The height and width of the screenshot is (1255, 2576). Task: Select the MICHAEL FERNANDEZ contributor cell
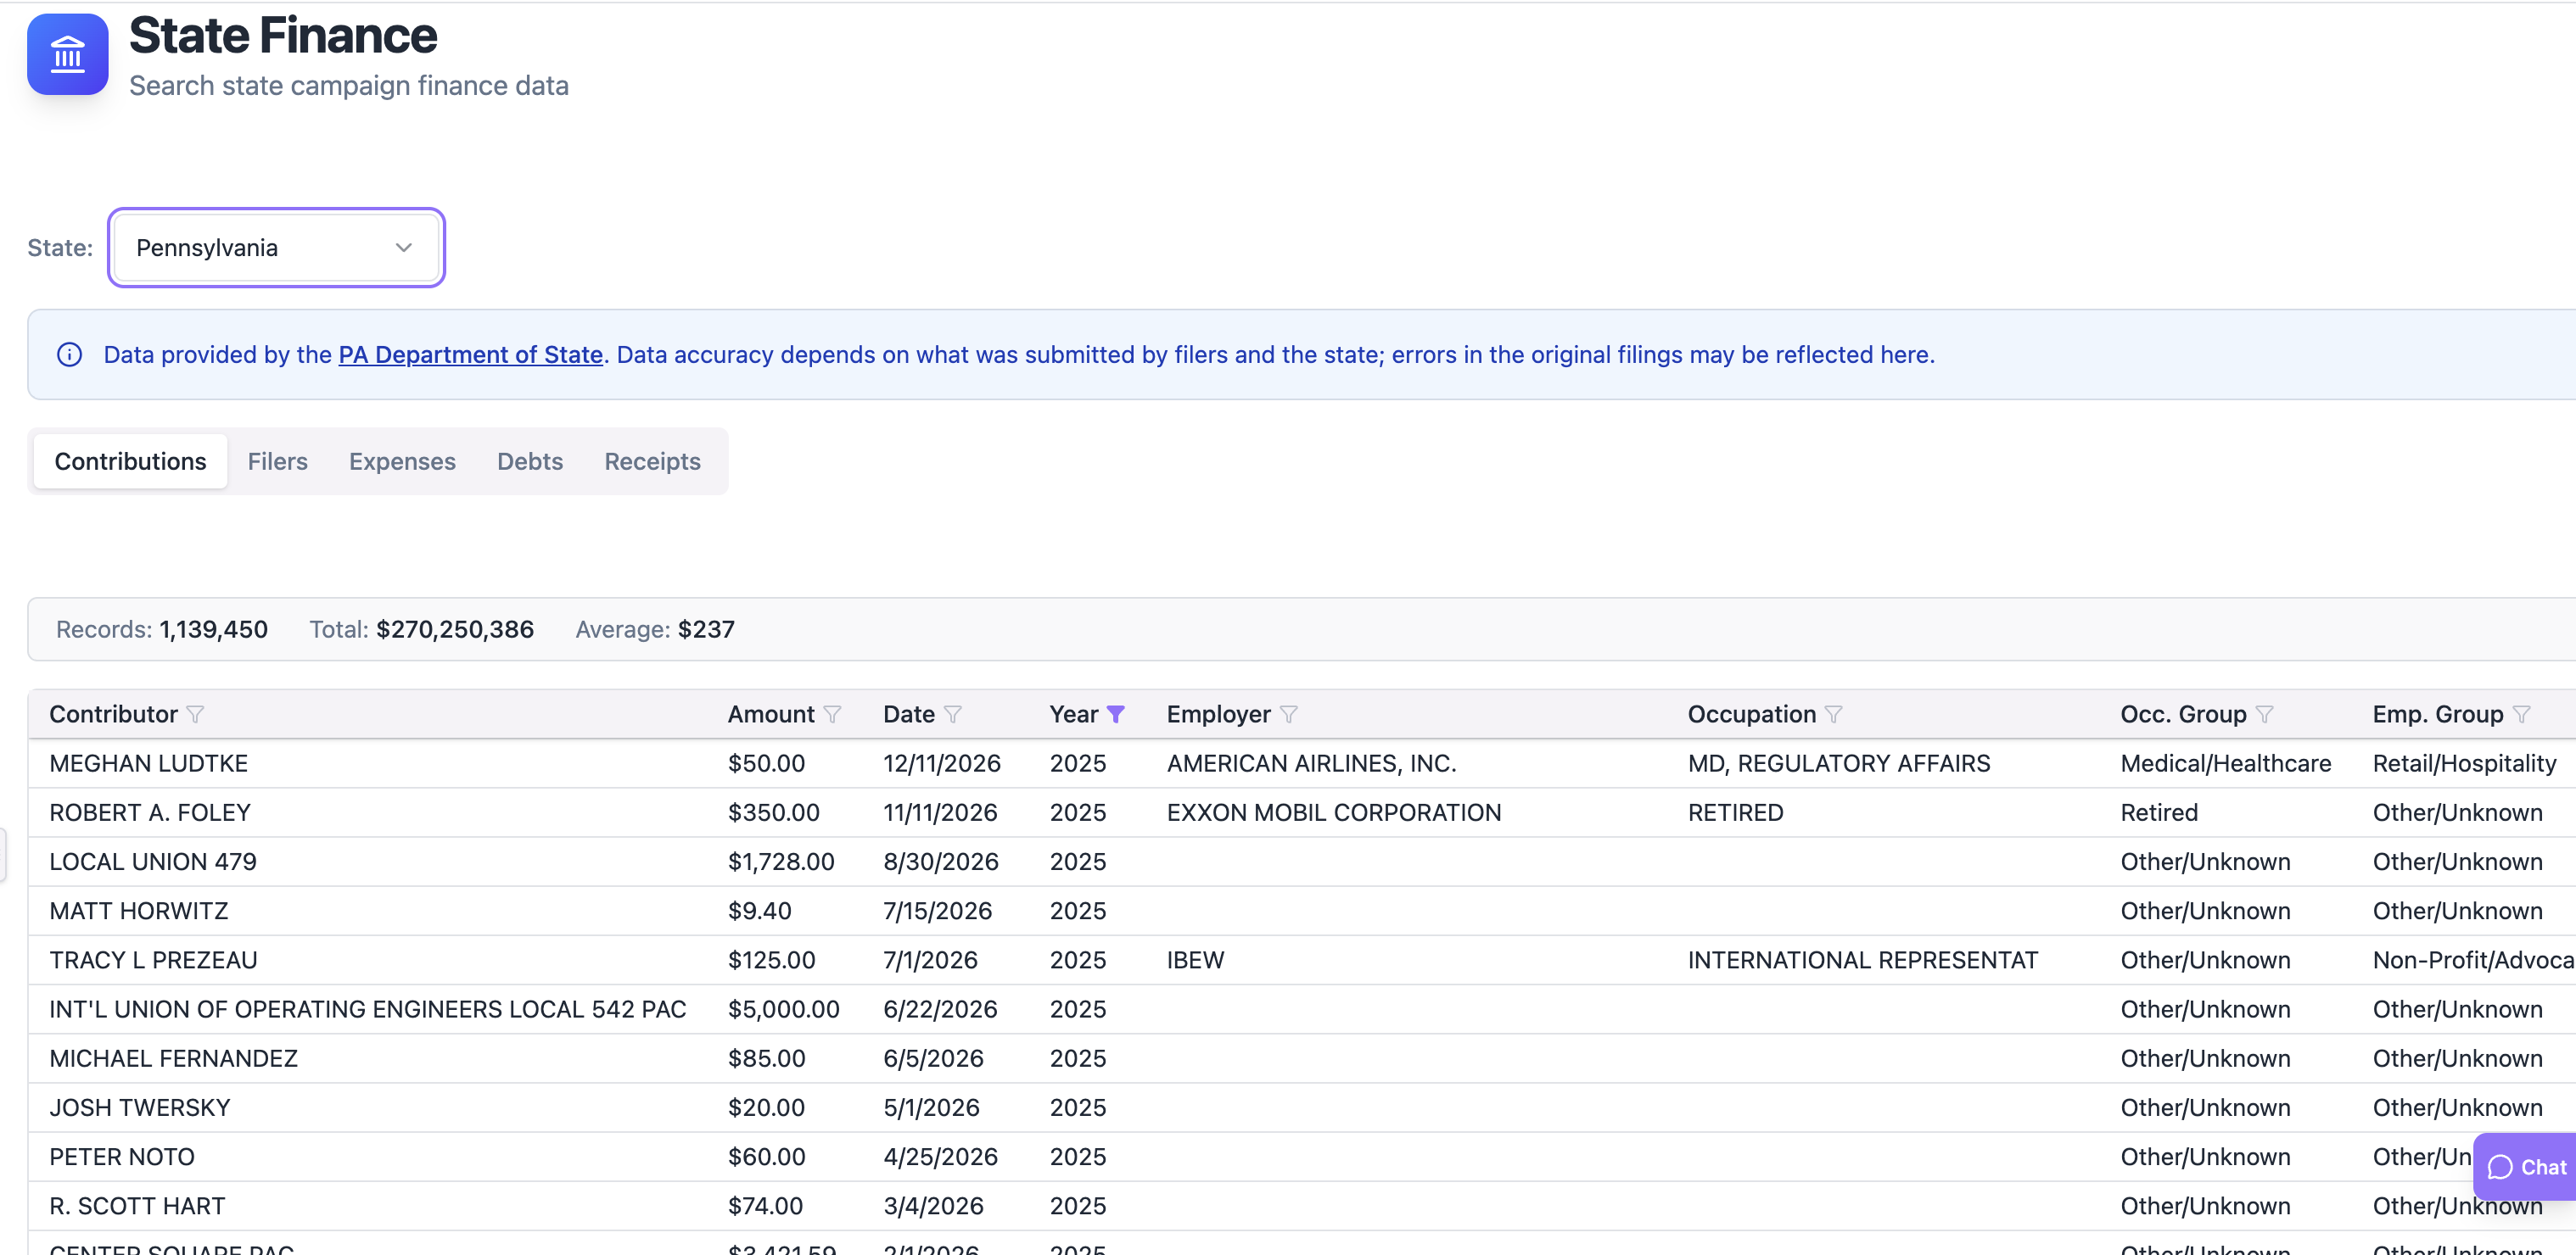pos(173,1058)
